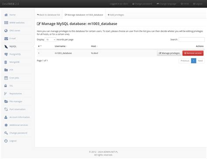
Task: Click the %.devil host cell
Action: coord(94,53)
